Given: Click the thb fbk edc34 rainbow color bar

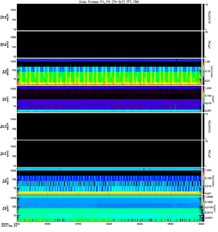Looking at the screenshot, I should 203,72.
